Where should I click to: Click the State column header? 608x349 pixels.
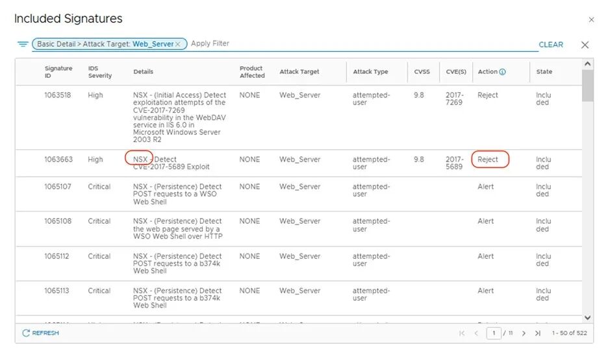coord(544,71)
